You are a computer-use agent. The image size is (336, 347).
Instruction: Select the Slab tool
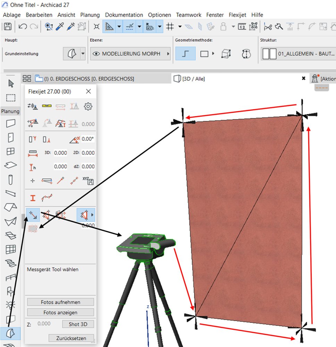11,165
